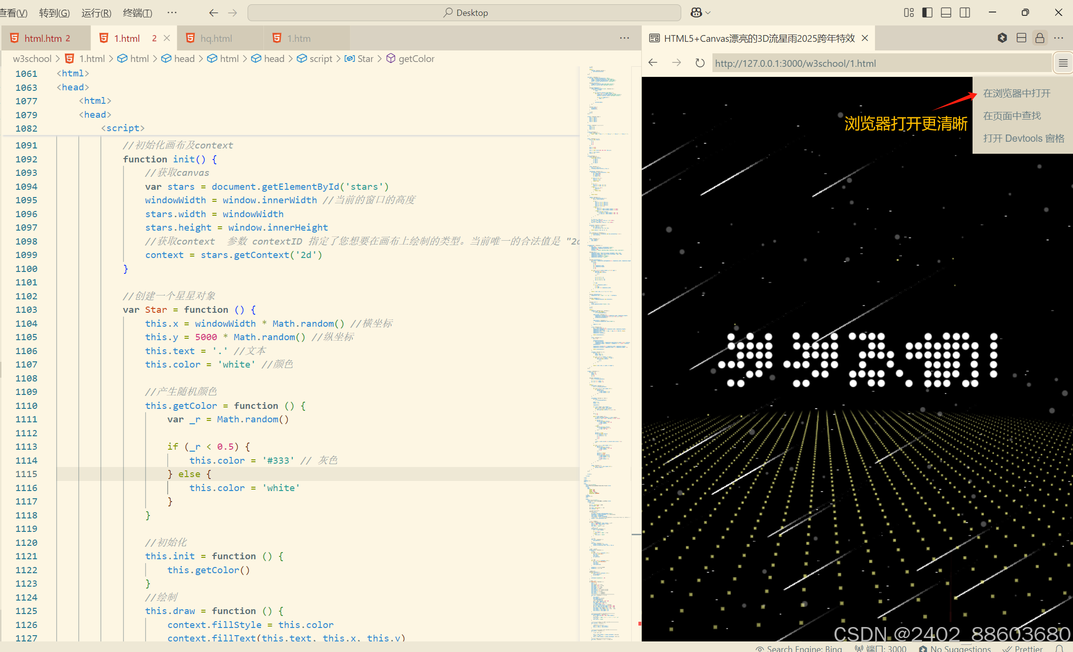Expand the hidden menu bar items ellipsis
The image size is (1073, 652).
(172, 12)
